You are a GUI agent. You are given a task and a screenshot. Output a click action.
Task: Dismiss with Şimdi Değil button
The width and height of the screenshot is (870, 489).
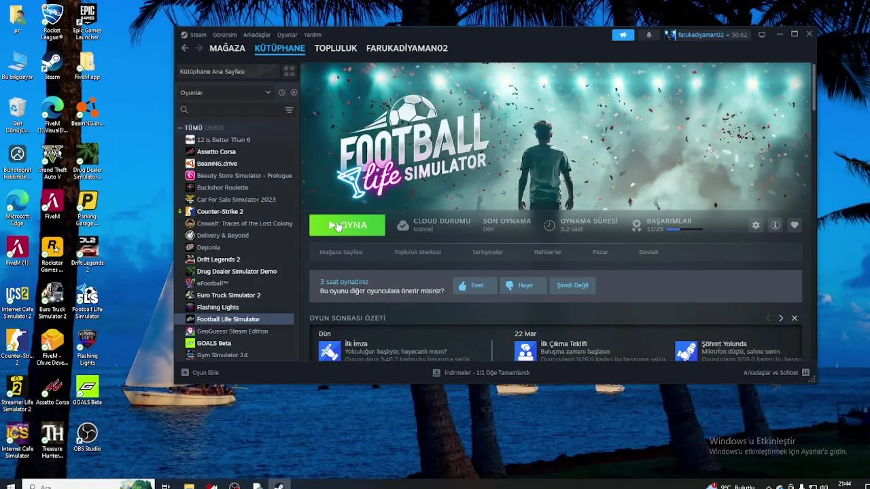[572, 285]
